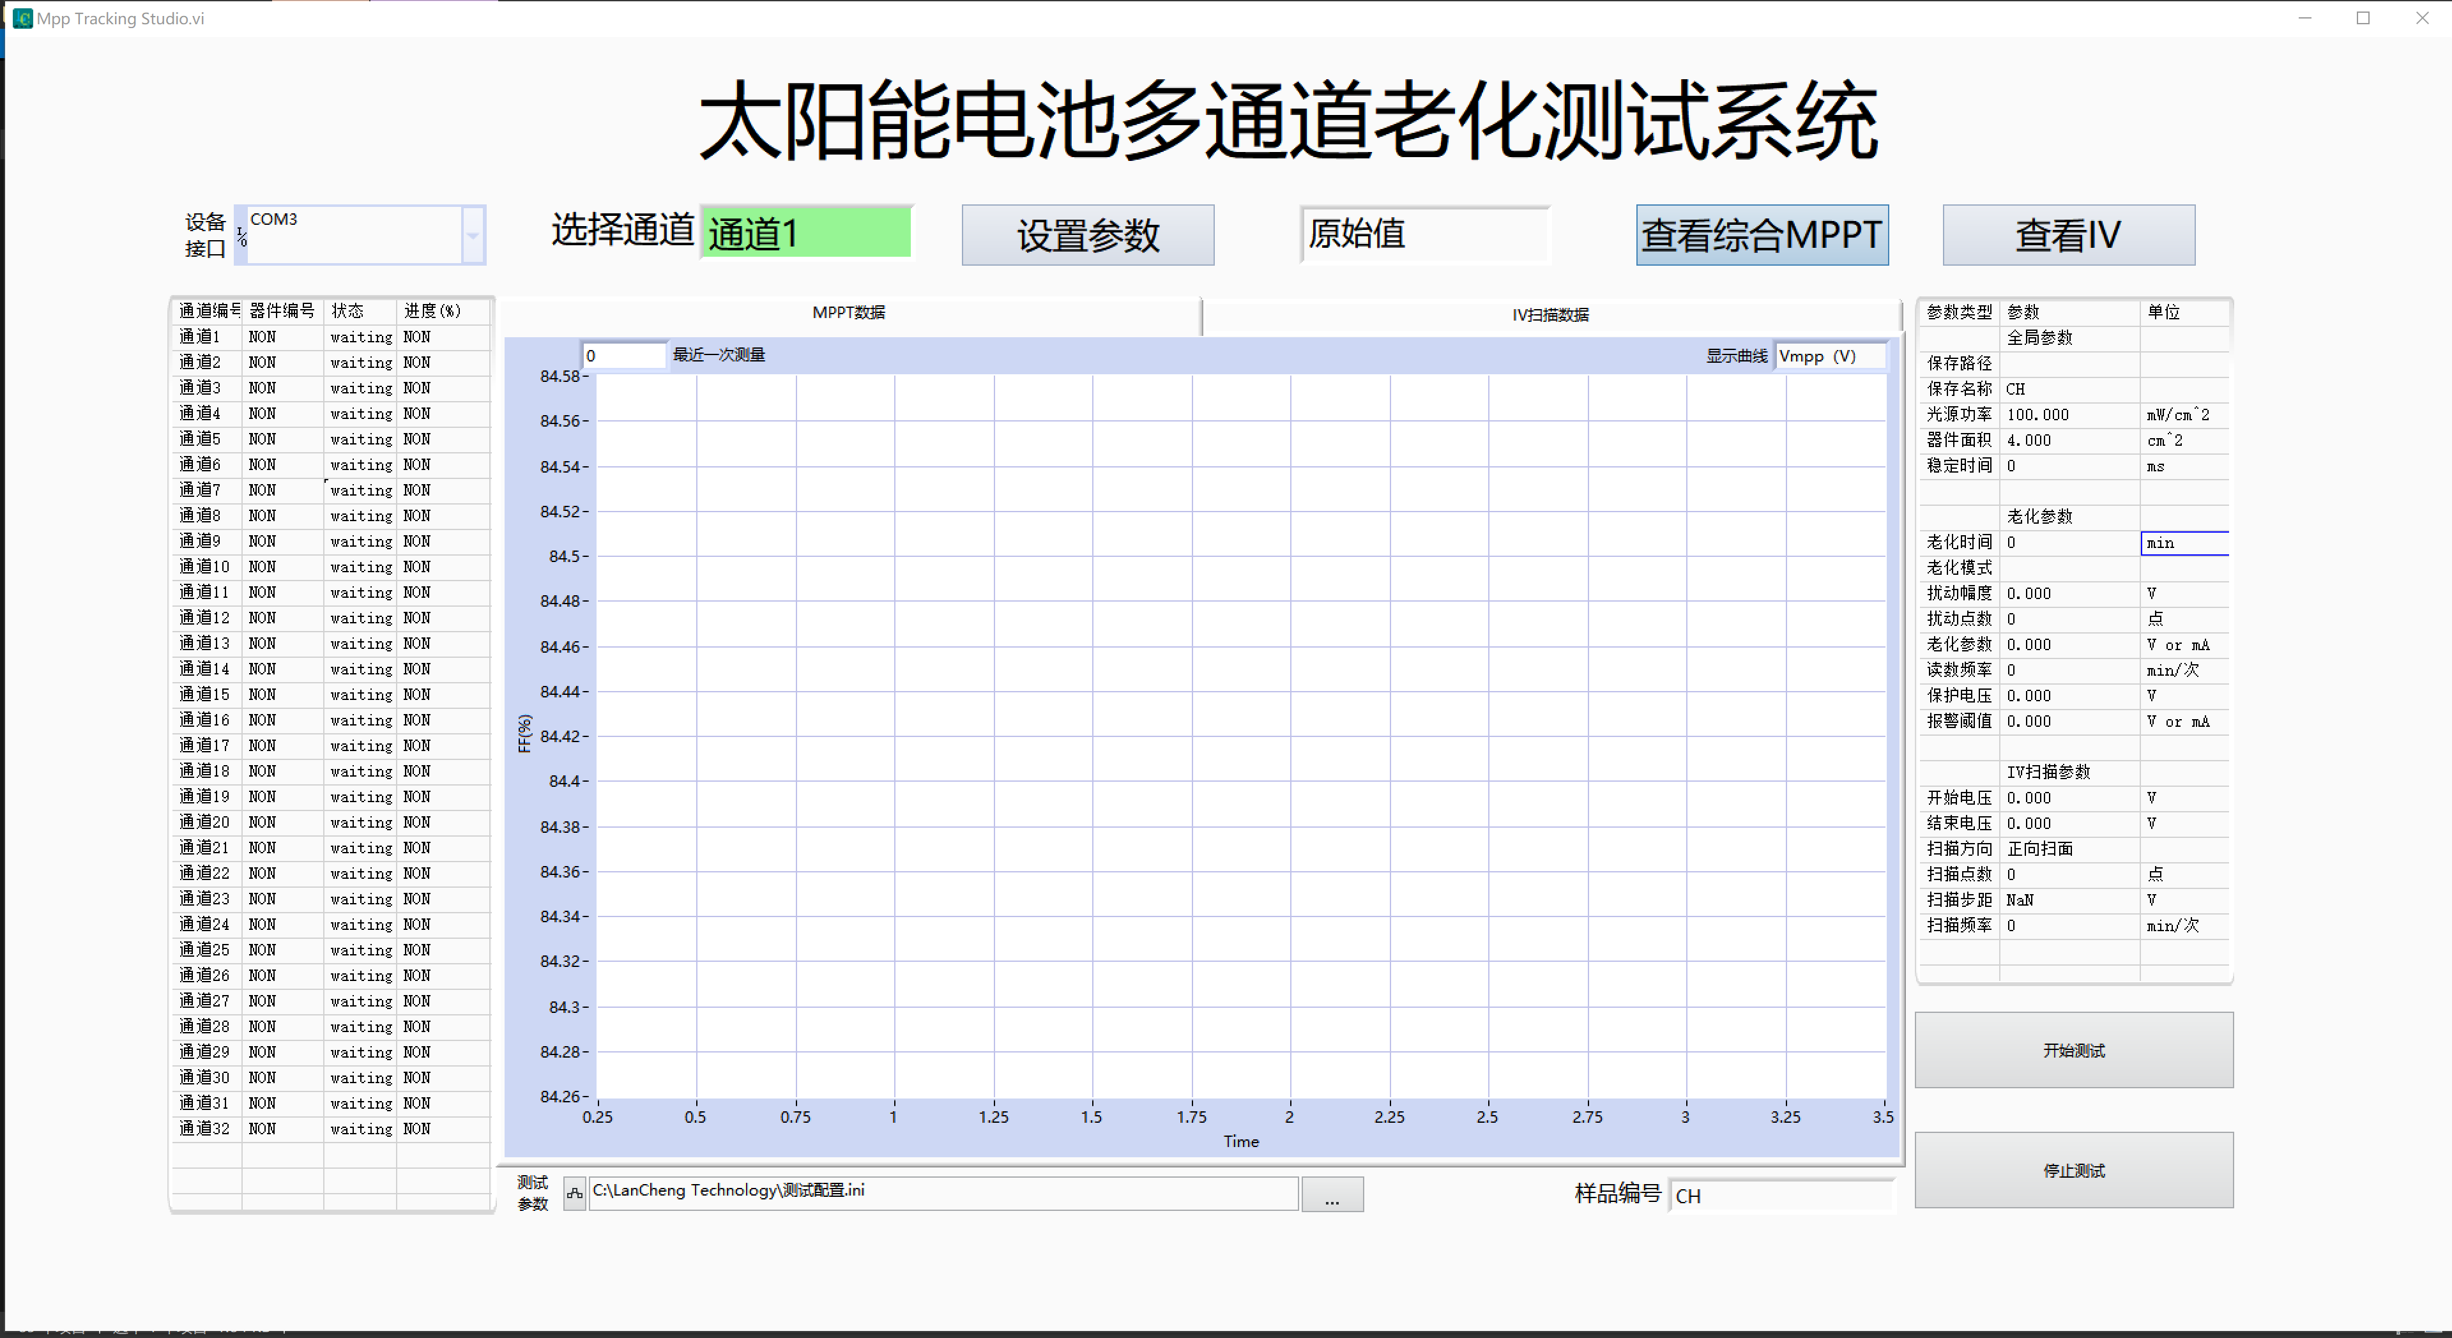Viewport: 2452px width, 1338px height.
Task: Click the I/O icon beside COM3
Action: pos(242,236)
